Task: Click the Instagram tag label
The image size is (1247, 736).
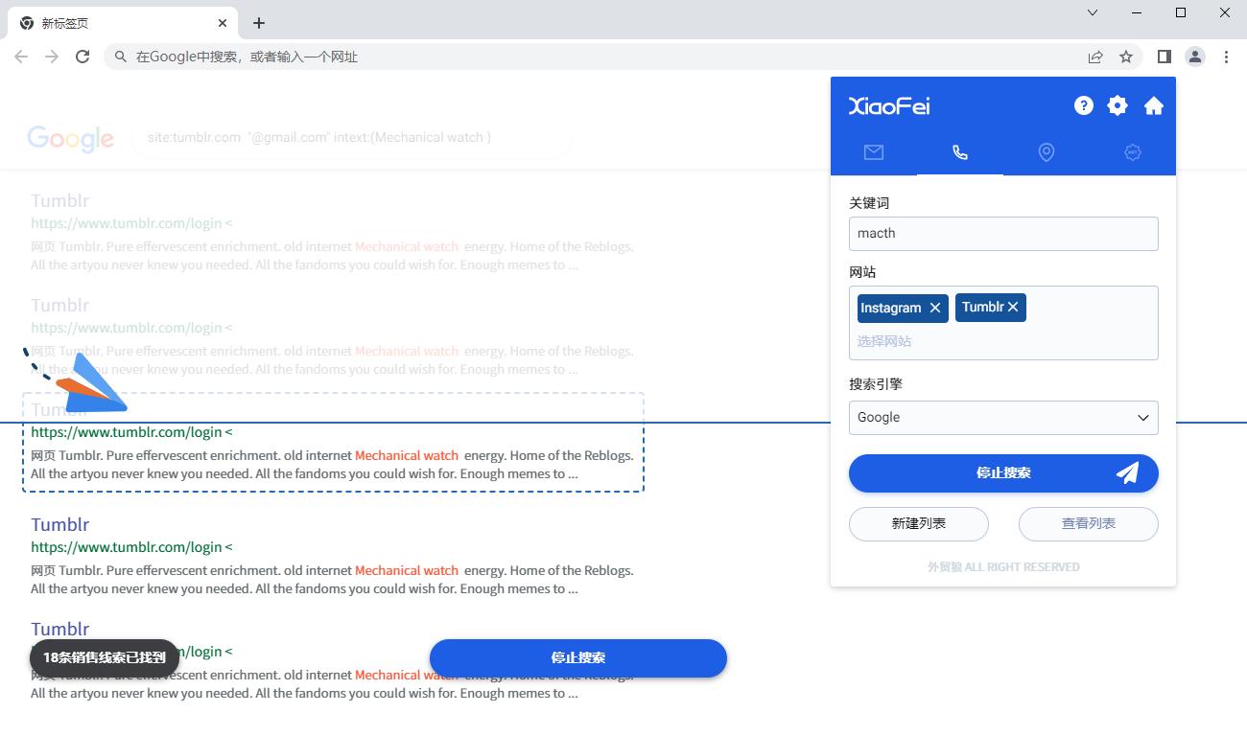Action: [890, 308]
